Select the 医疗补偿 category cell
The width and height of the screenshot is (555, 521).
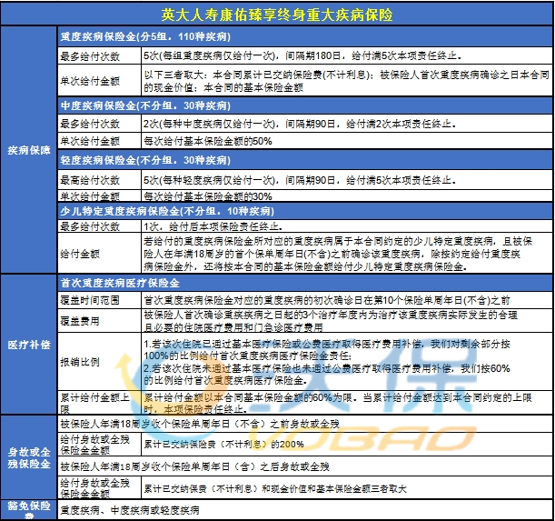click(x=29, y=346)
